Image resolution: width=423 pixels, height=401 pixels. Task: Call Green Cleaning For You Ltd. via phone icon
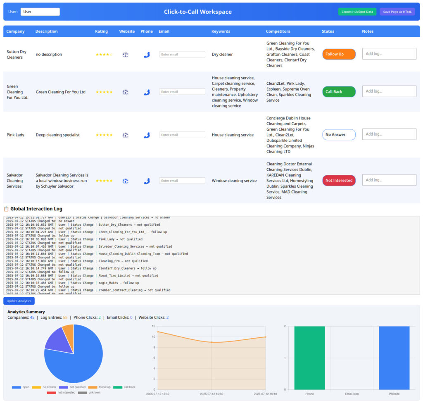coord(147,92)
